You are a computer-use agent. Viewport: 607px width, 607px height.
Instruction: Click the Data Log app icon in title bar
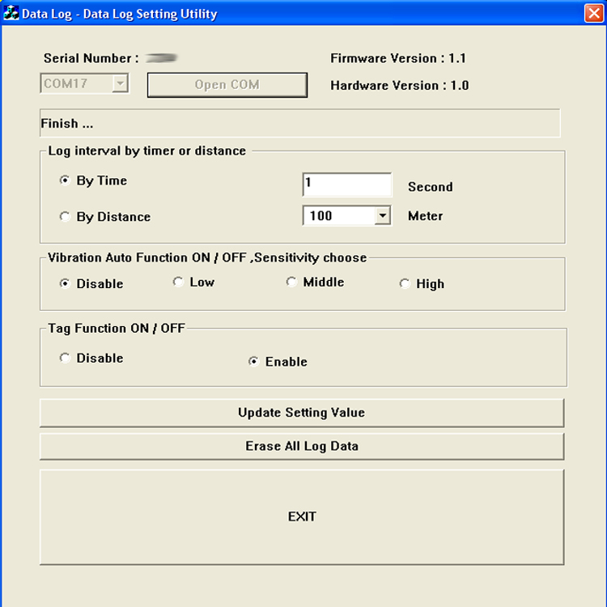click(11, 14)
